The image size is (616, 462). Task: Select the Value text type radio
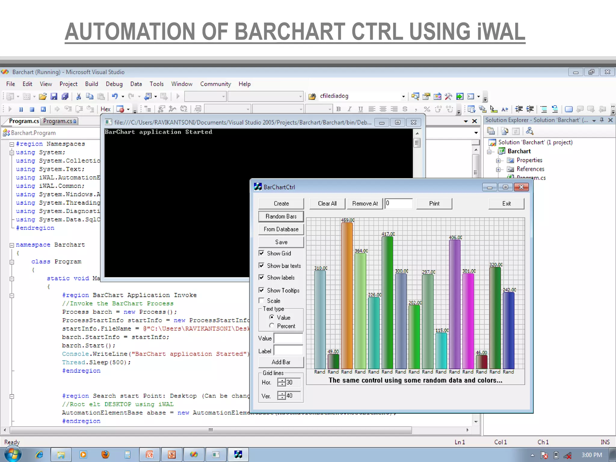coord(272,317)
